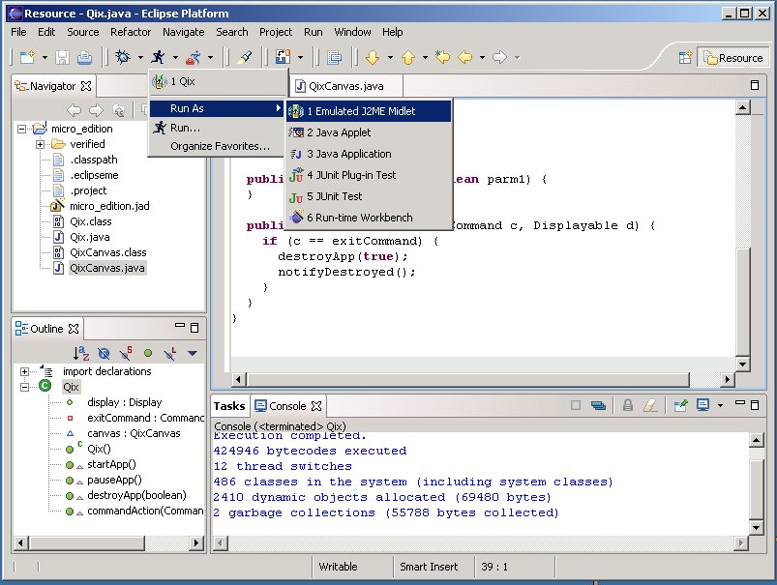Toggle Hide Non-Public Members in Outline
Viewport: 777px width, 585px height.
click(148, 353)
